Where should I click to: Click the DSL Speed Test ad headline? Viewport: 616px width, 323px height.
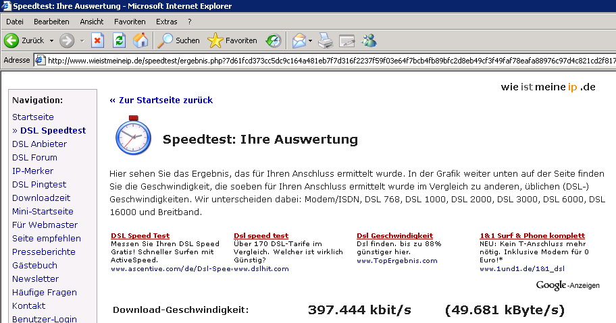coord(140,235)
